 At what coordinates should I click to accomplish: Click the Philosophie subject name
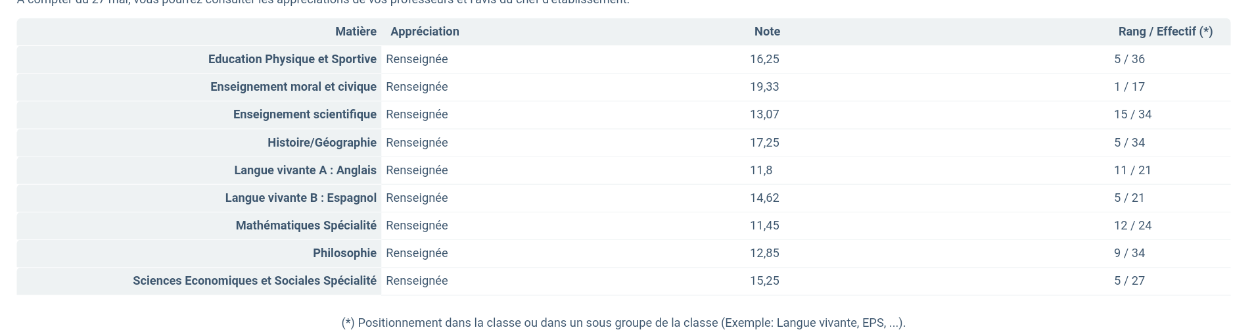pyautogui.click(x=344, y=253)
